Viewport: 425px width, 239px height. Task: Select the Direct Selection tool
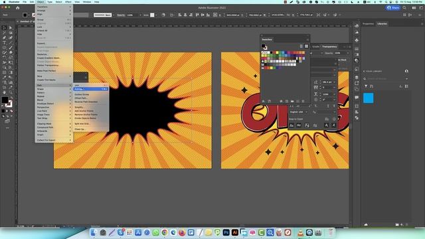coord(11,28)
